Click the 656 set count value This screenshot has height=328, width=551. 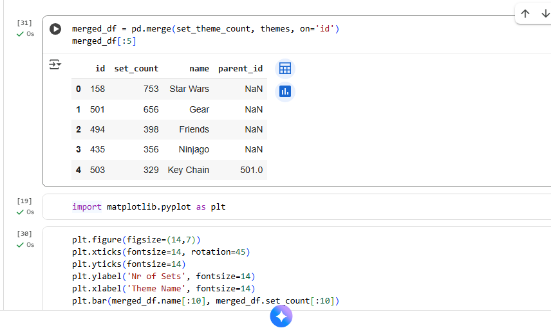[x=151, y=109]
